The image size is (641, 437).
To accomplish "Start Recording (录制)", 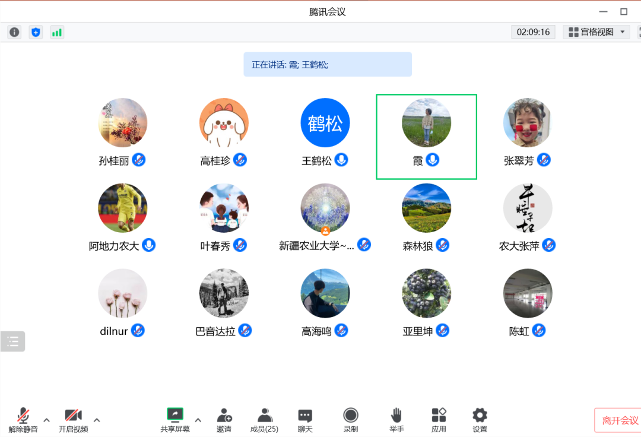I will click(x=351, y=419).
